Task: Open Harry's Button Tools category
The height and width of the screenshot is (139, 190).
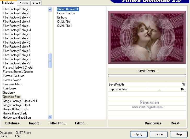Action: [x=15, y=109]
